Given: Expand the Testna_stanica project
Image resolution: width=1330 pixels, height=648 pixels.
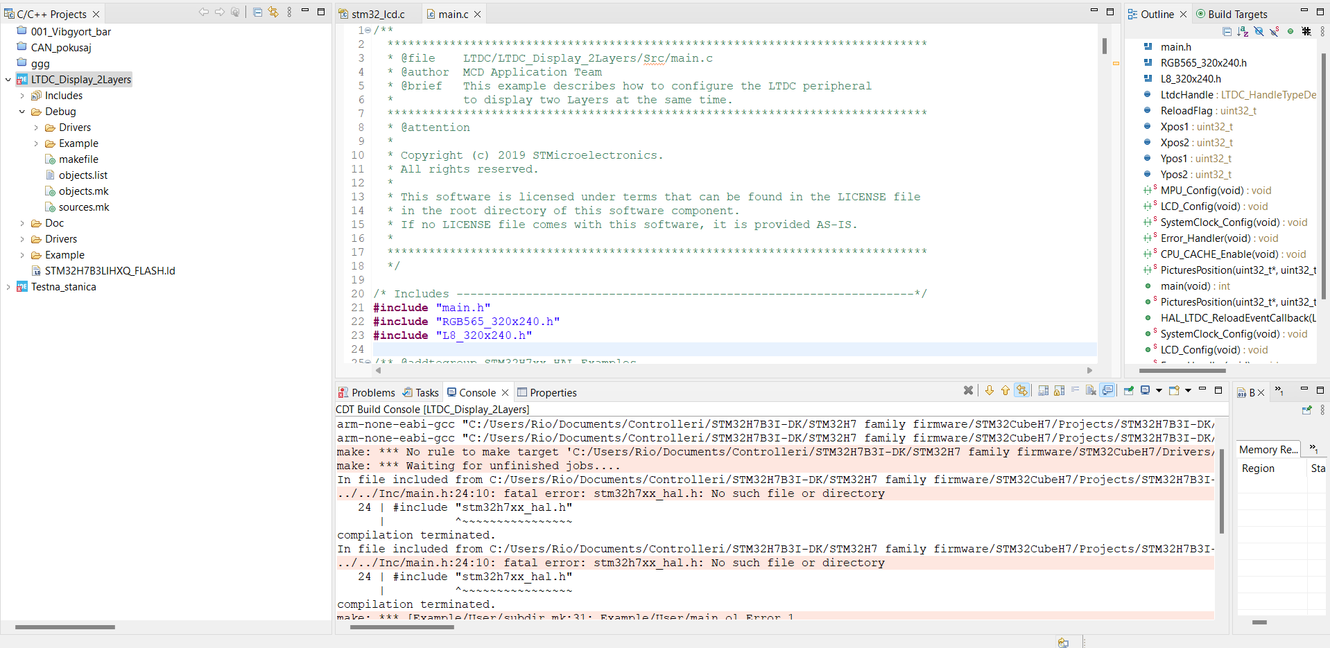Looking at the screenshot, I should (8, 287).
